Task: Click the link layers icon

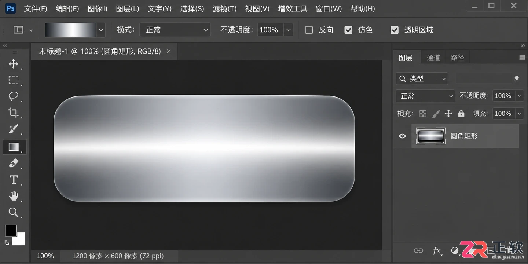Action: click(x=418, y=251)
